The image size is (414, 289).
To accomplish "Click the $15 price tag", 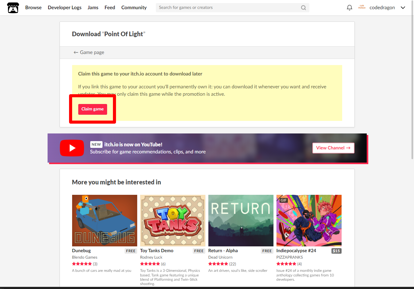I will click(x=336, y=251).
